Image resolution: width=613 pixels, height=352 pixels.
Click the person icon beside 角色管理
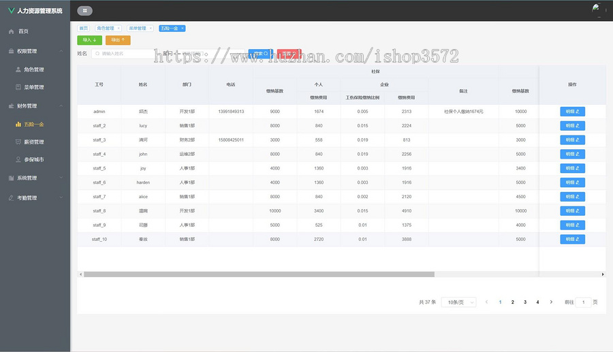tap(18, 69)
